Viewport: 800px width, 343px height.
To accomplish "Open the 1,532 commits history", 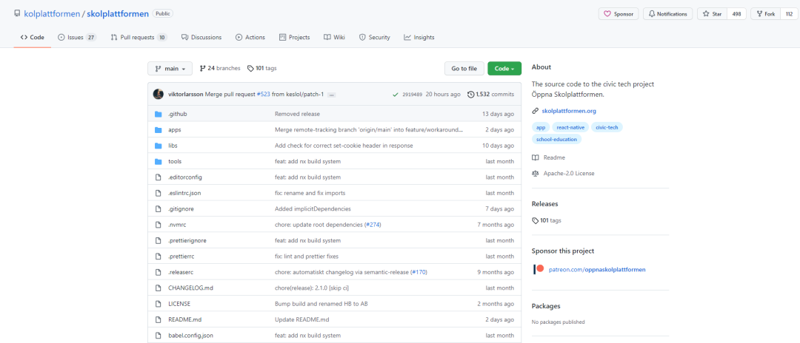I will (491, 94).
